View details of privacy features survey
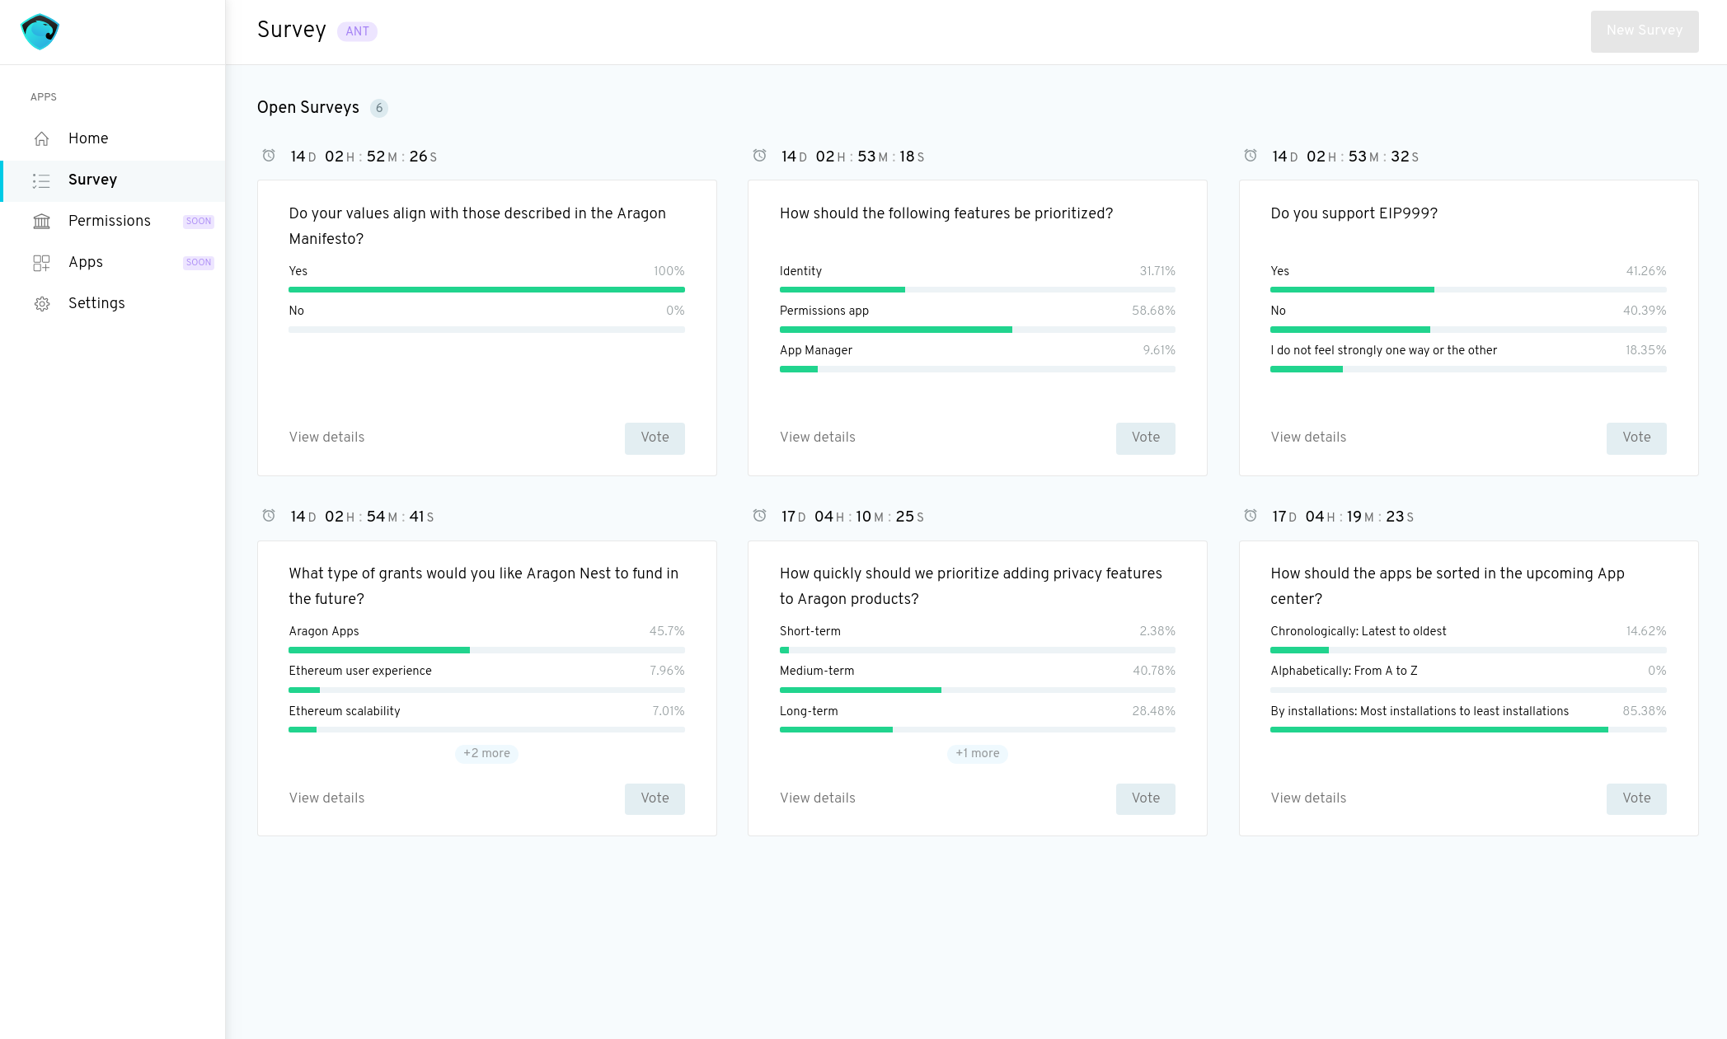This screenshot has height=1039, width=1727. (x=818, y=798)
